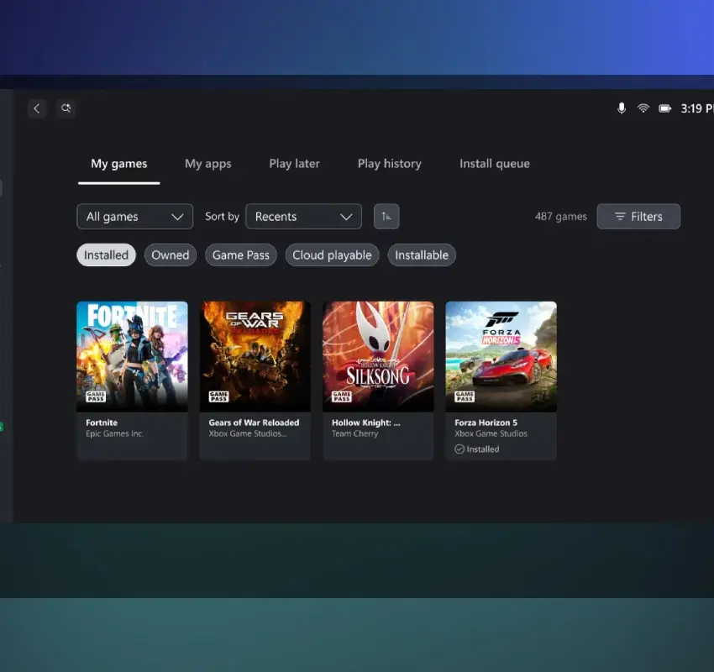
Task: Click the Game Pass badge on Gears of War
Action: pyautogui.click(x=219, y=396)
